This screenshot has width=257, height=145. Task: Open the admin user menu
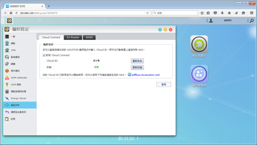point(227,21)
